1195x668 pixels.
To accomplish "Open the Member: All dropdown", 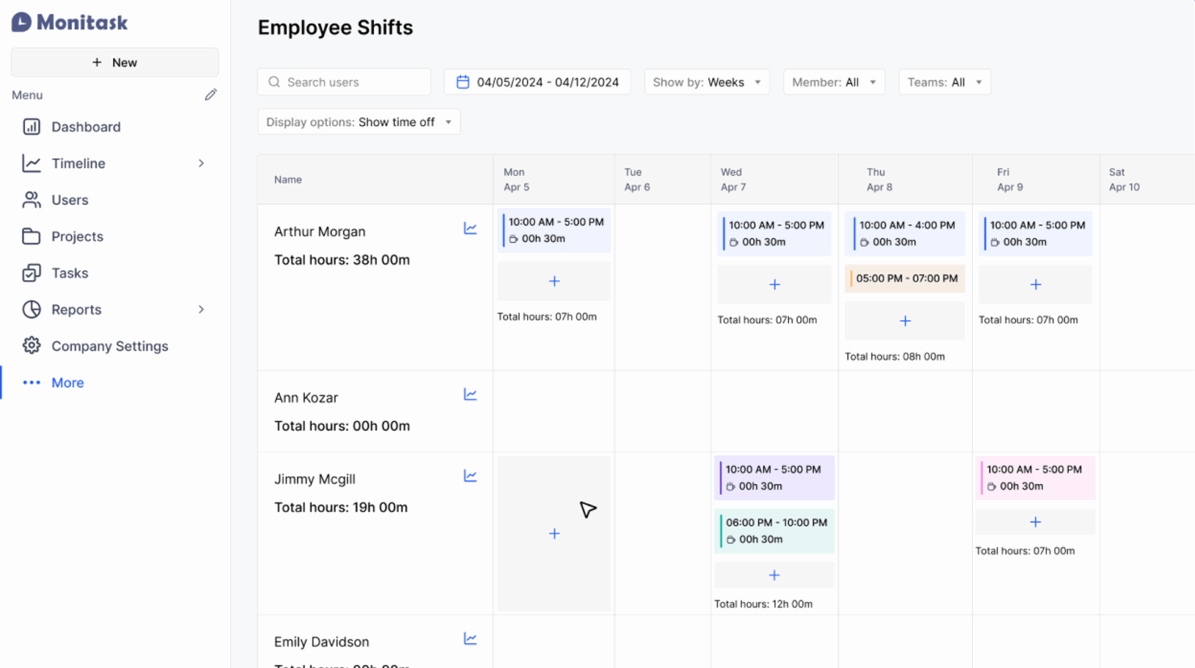I will point(834,81).
